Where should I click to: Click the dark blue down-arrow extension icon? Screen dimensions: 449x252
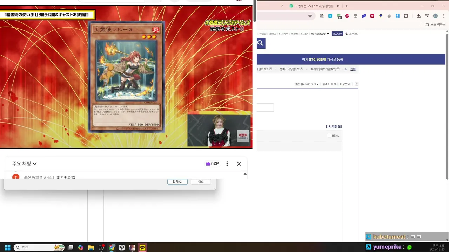381,16
